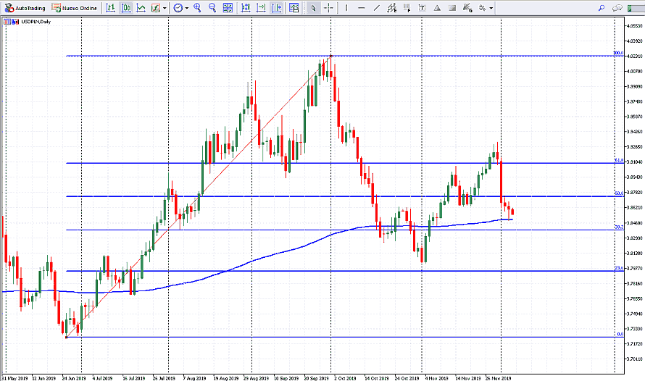Open the search magnifier icon
Image resolution: width=645 pixels, height=381 pixels.
[601, 8]
